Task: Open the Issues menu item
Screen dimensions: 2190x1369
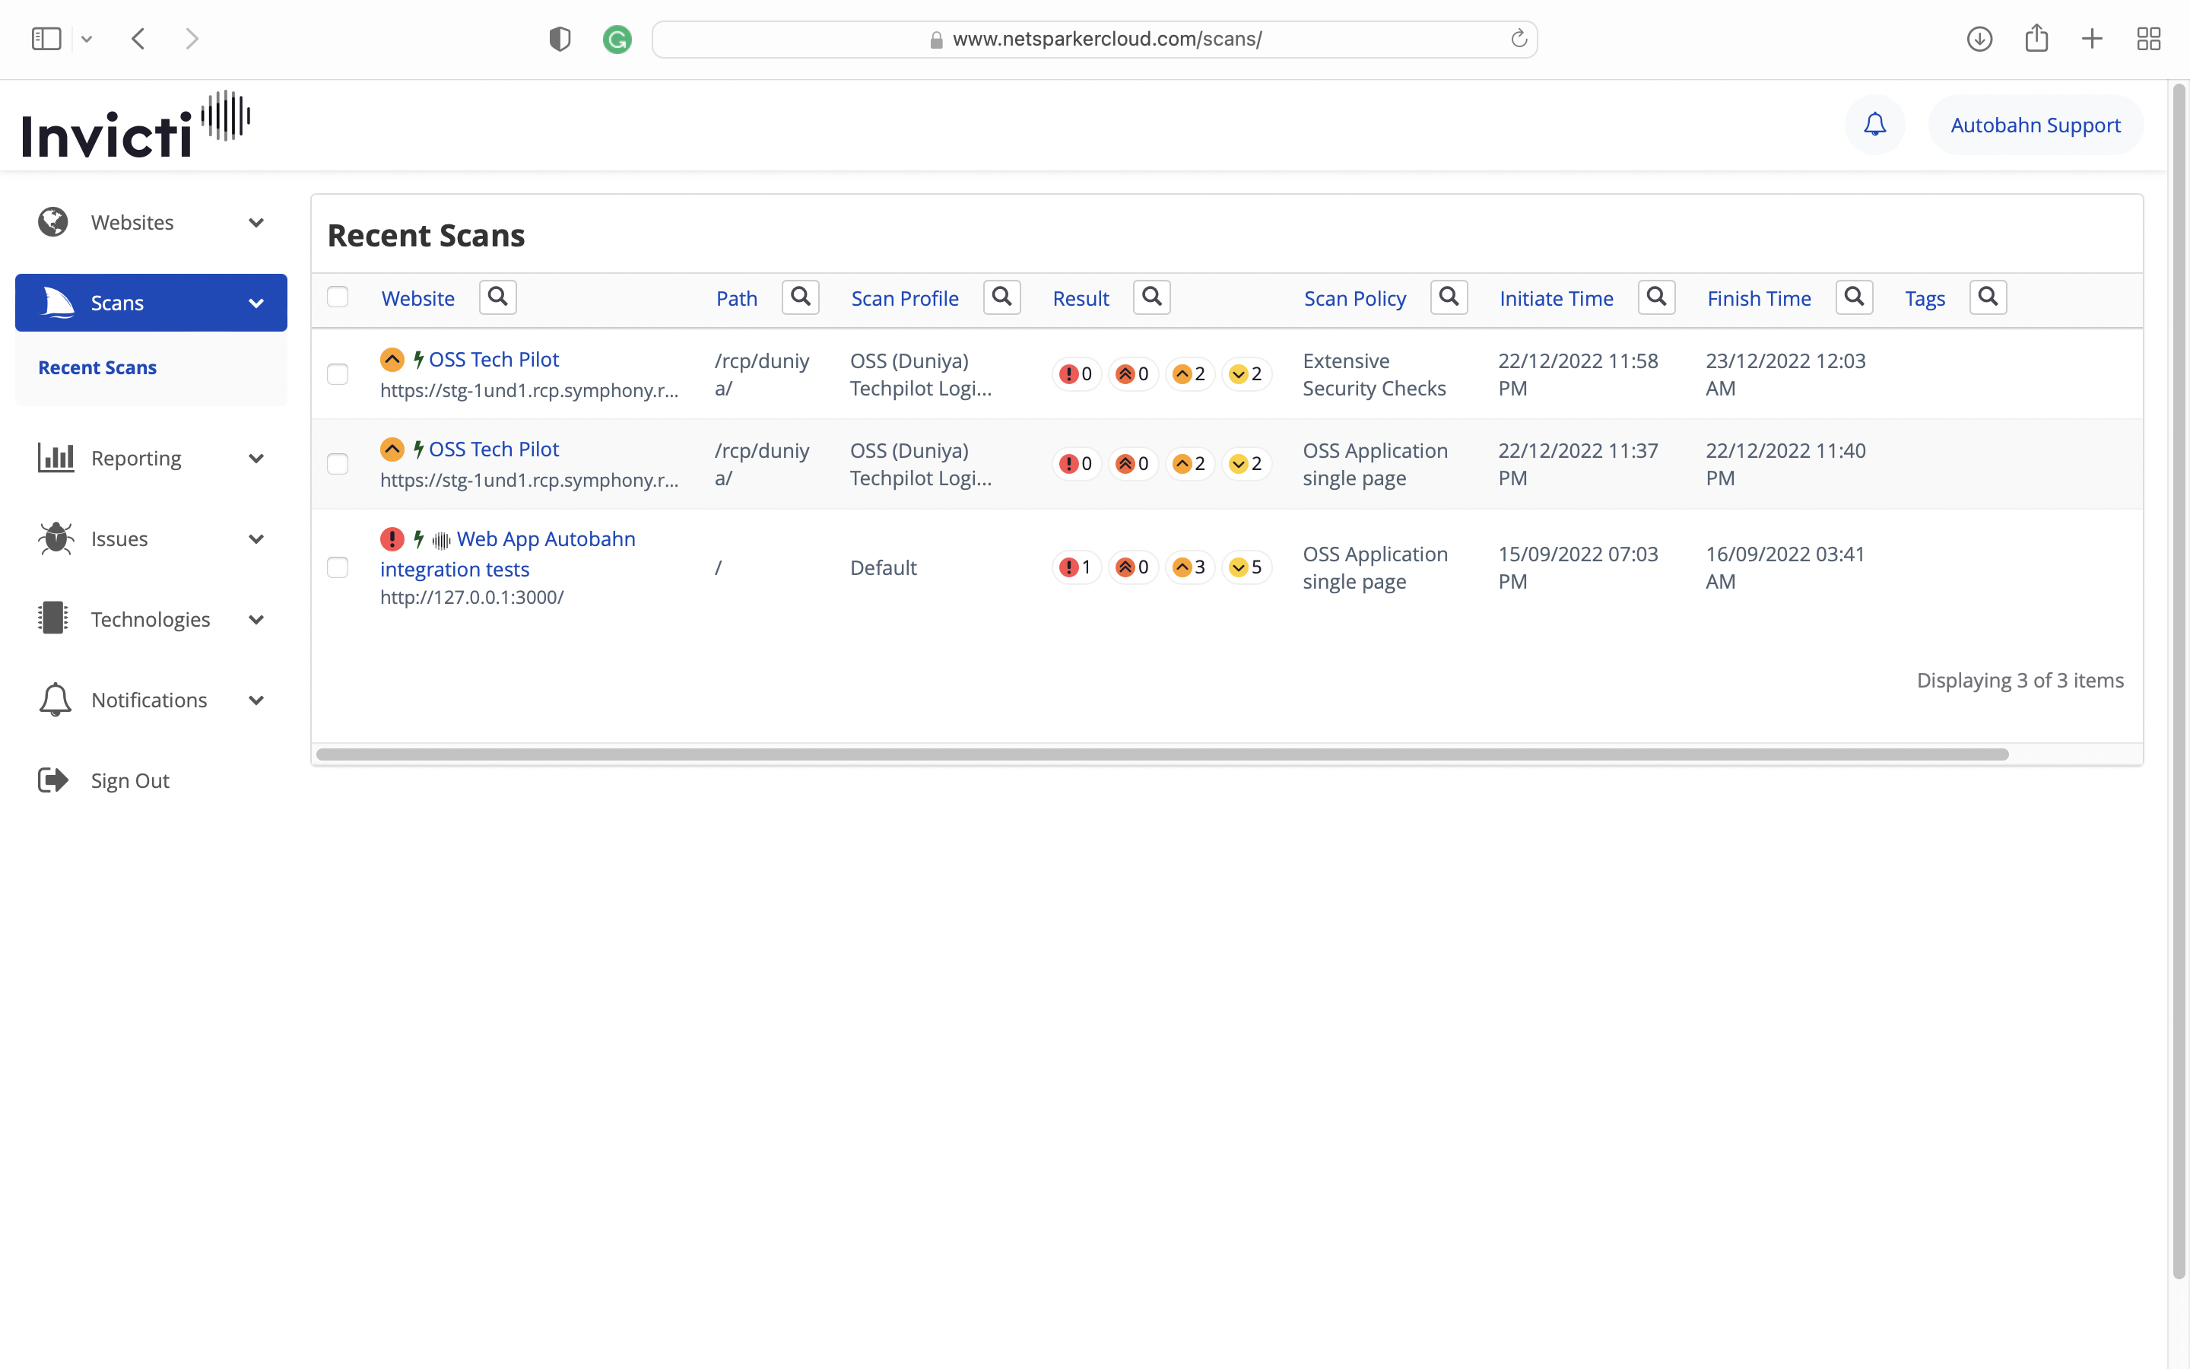Action: click(151, 538)
